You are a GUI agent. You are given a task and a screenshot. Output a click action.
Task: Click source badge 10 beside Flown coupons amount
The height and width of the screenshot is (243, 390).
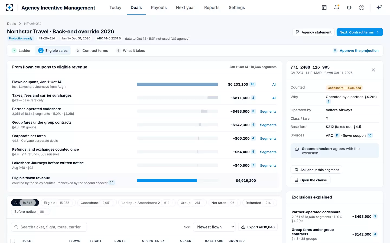click(252, 84)
